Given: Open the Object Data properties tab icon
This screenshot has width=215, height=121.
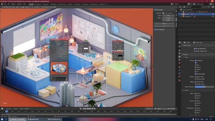Looking at the screenshot, I should coord(179,77).
